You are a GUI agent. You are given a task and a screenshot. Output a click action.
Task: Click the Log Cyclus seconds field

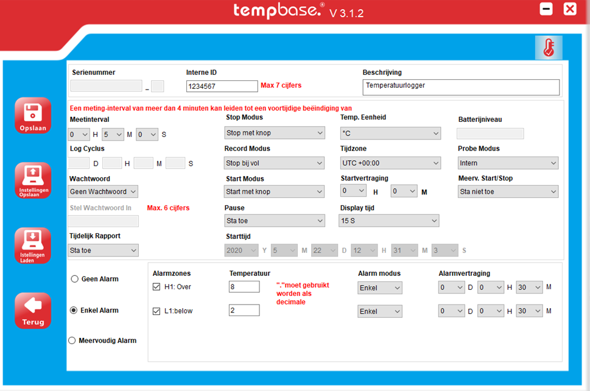[175, 163]
